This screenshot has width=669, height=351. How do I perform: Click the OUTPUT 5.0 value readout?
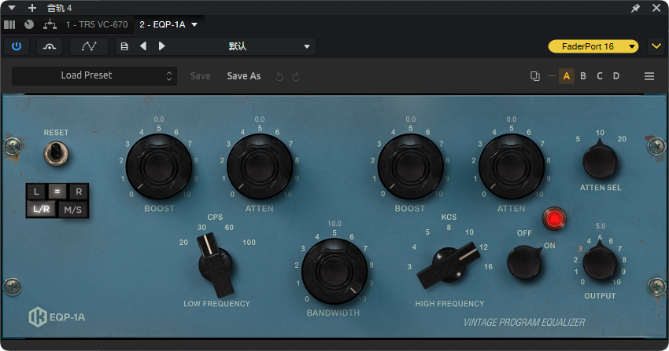tap(601, 226)
